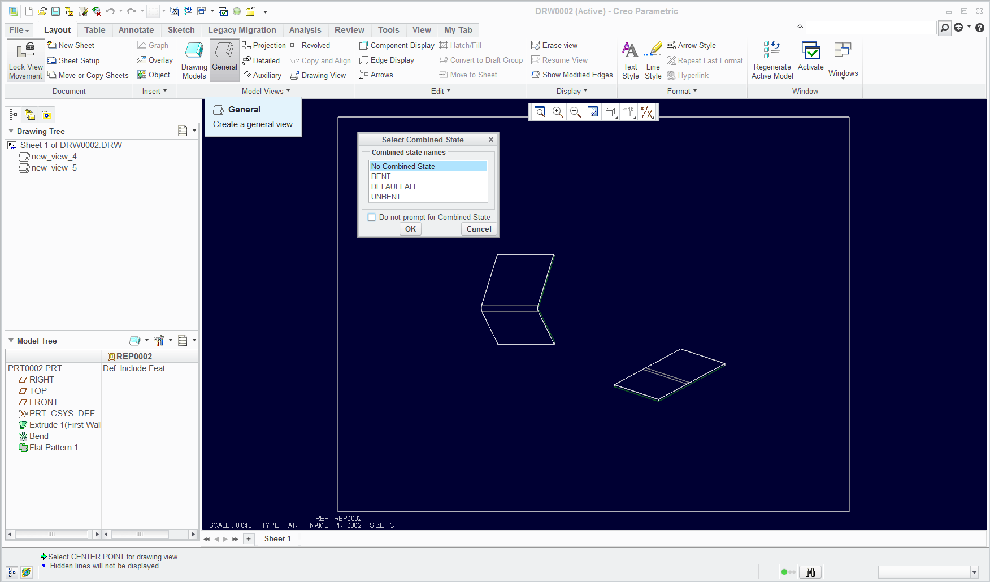Check Do not prompt for Combined State
This screenshot has height=582, width=990.
pos(371,217)
